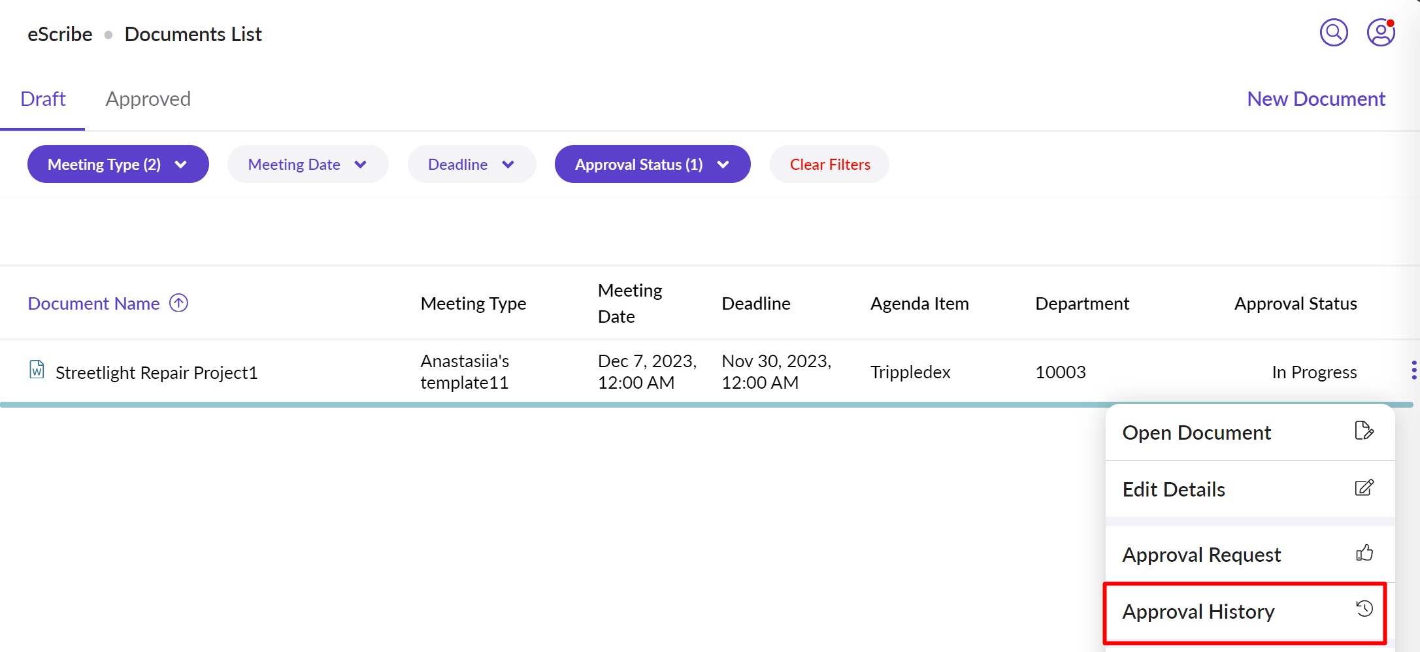Viewport: 1420px width, 652px height.
Task: Choose Approval History from the context menu
Action: pos(1198,612)
